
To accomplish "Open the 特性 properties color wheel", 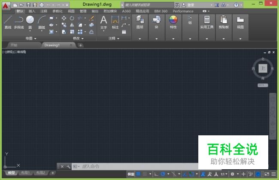I will tap(173, 21).
